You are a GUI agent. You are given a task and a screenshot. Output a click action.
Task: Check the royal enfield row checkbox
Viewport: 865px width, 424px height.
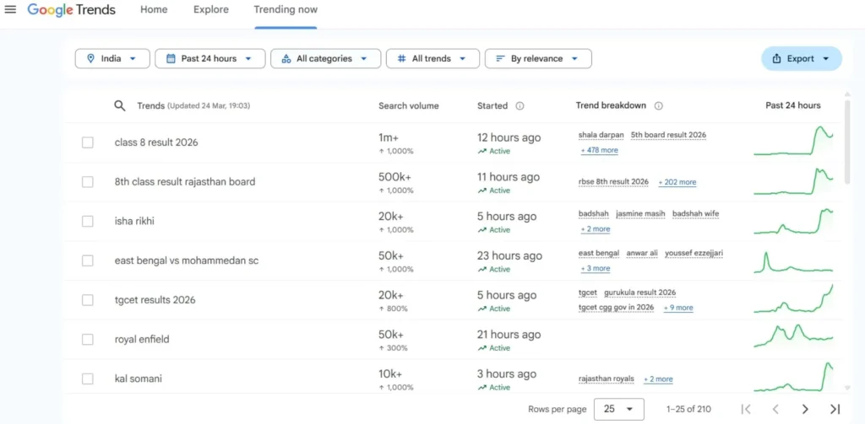tap(88, 340)
